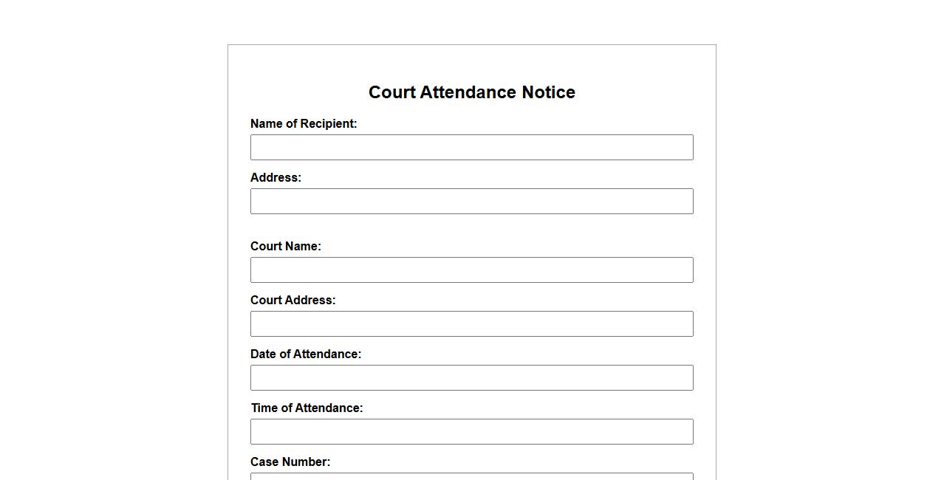Viewport: 944px width, 480px height.
Task: Focus the Date of Attendance field
Action: (471, 377)
